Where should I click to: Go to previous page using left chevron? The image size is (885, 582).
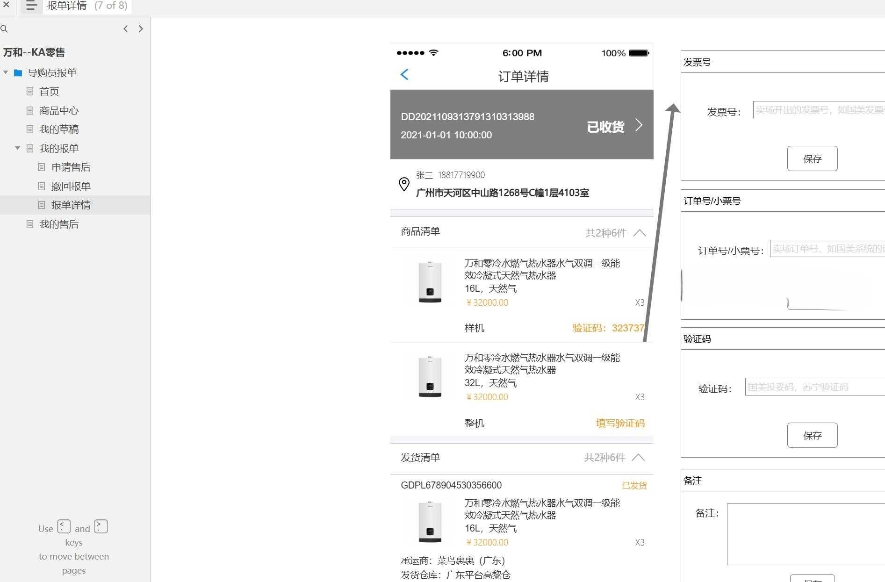[x=125, y=29]
